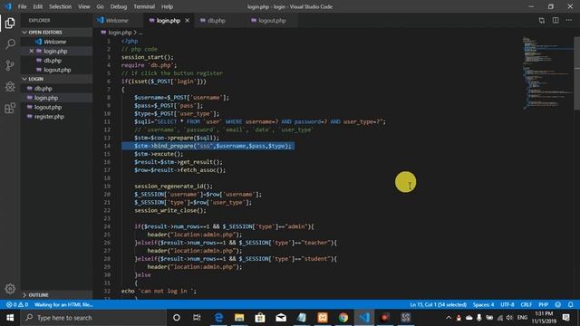Open the Edit menu
The width and height of the screenshot is (580, 326).
pos(38,6)
